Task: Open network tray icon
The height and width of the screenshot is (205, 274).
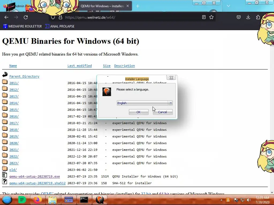Action: pos(242,200)
